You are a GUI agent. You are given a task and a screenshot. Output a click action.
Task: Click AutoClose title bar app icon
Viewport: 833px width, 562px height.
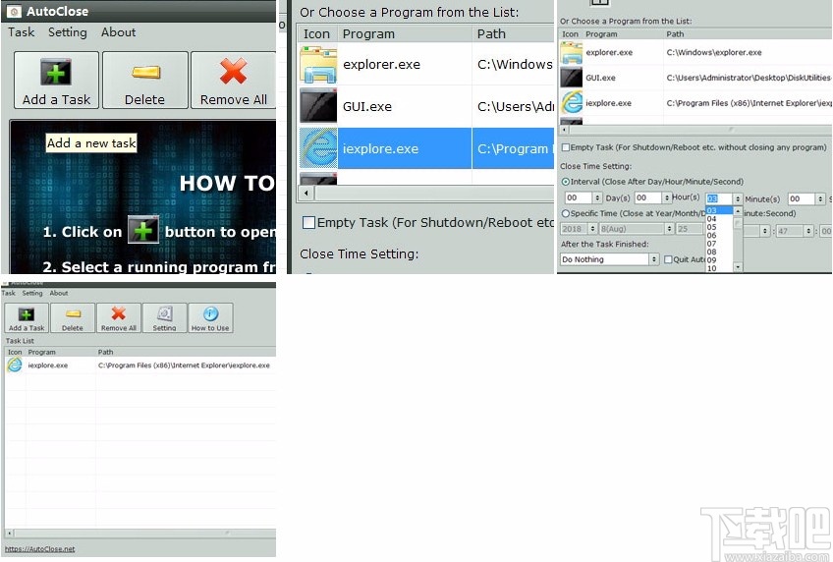(14, 11)
